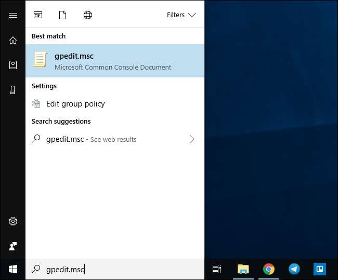
Task: Select Edit group policy setting
Action: (x=75, y=104)
